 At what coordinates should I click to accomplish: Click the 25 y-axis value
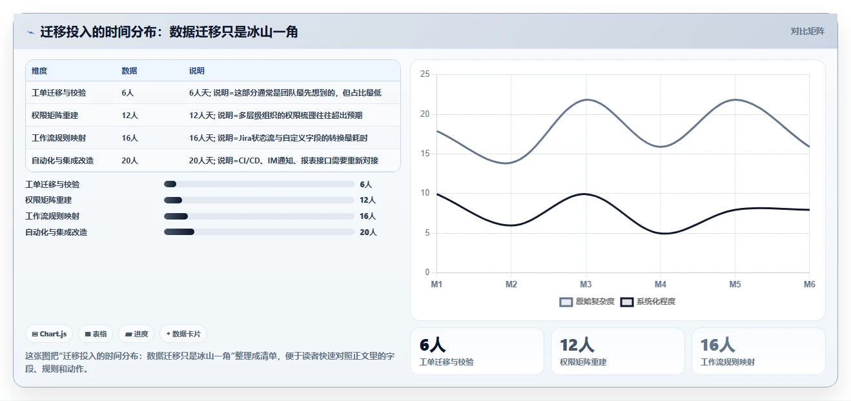coord(424,74)
